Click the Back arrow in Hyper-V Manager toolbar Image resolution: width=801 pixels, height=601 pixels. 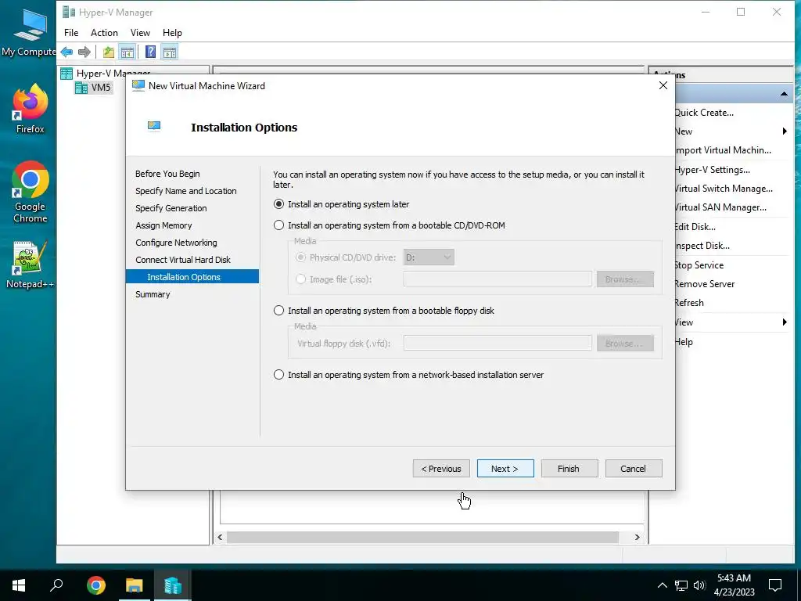(67, 52)
